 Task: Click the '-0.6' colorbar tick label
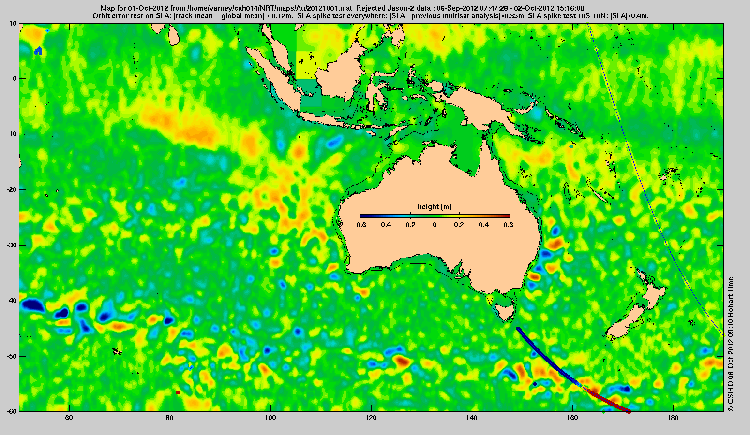pyautogui.click(x=360, y=225)
